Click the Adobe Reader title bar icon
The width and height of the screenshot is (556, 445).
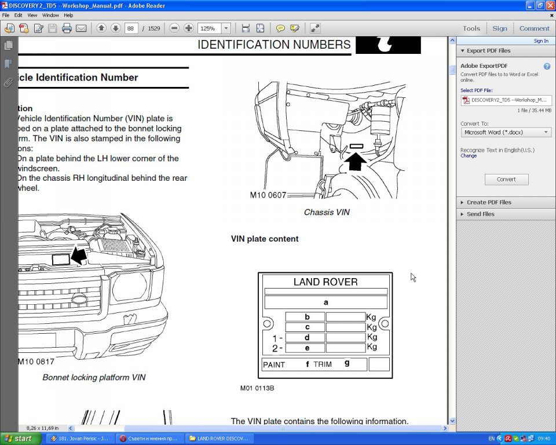pos(5,5)
